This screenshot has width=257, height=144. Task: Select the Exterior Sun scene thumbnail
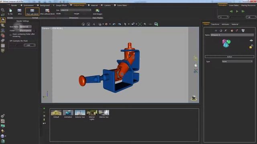tap(80, 114)
